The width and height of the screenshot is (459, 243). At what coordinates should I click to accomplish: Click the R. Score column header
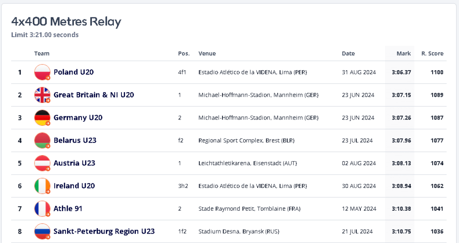click(432, 54)
